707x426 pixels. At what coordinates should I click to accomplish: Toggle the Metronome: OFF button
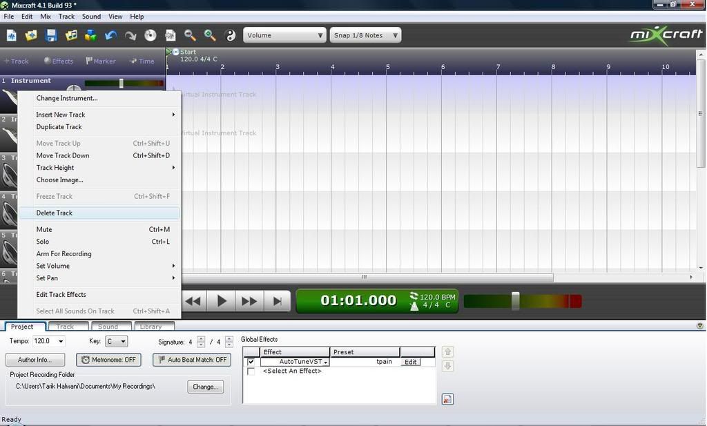(108, 360)
